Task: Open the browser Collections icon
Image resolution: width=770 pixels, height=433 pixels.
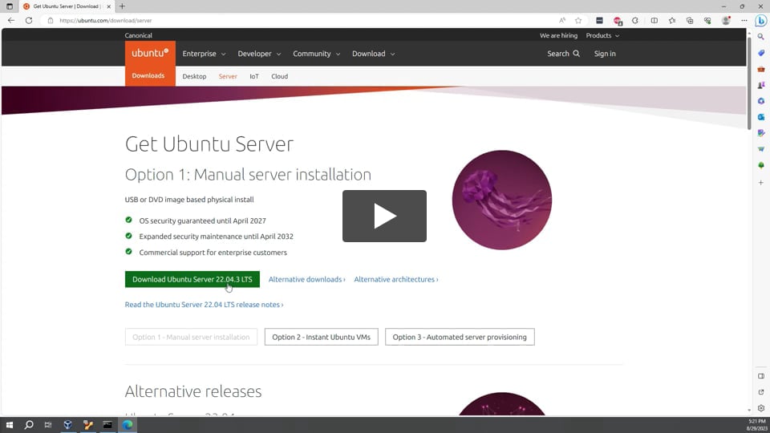Action: point(690,20)
